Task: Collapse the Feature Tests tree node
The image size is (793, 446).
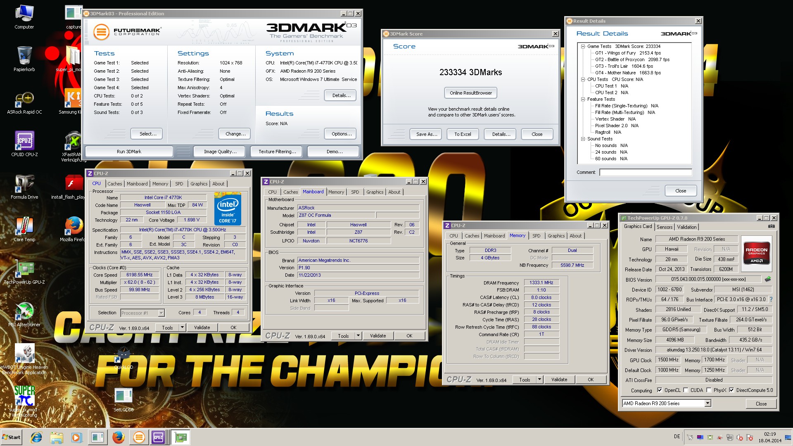Action: point(583,100)
